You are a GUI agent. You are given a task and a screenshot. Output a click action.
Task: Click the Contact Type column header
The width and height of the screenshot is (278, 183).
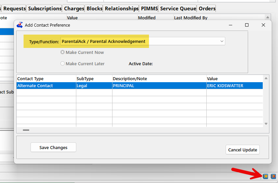coord(46,79)
